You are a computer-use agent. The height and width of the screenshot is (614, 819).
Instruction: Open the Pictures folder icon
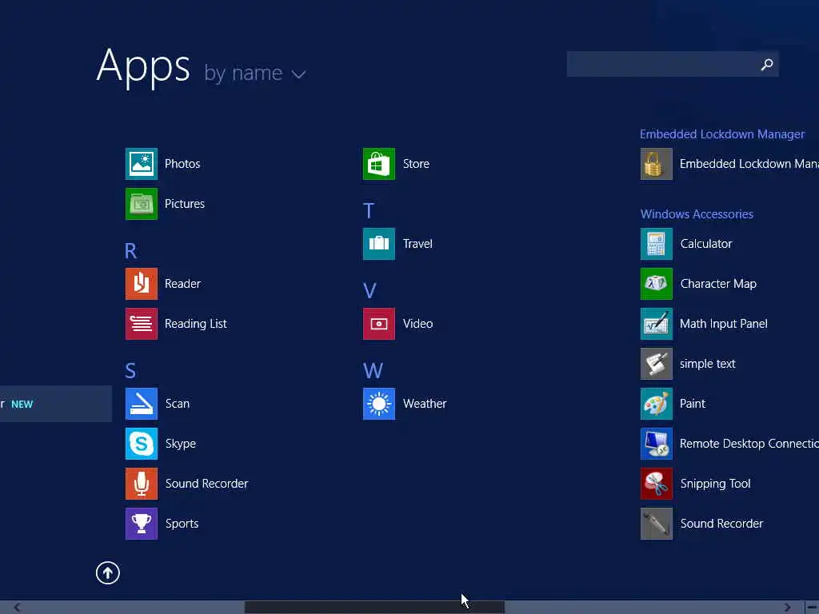click(141, 204)
